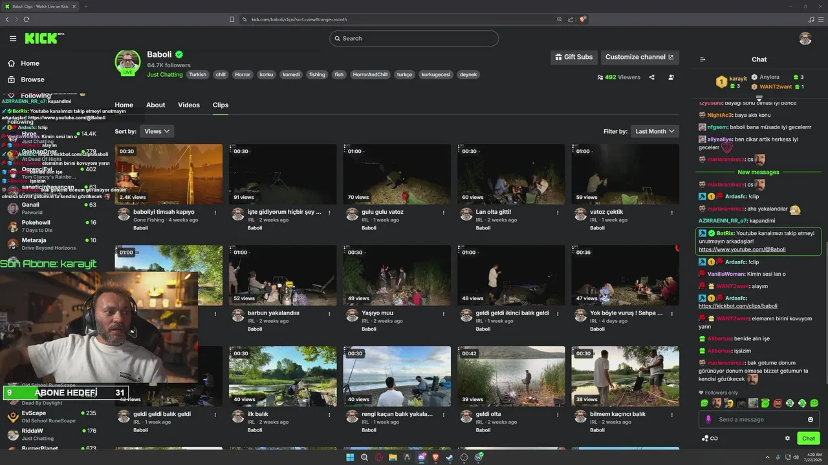This screenshot has width=828, height=465.
Task: Click the Brave shield icon in address bar
Action: click(583, 19)
